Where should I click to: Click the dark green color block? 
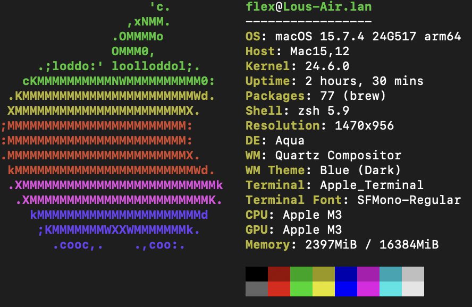point(301,274)
